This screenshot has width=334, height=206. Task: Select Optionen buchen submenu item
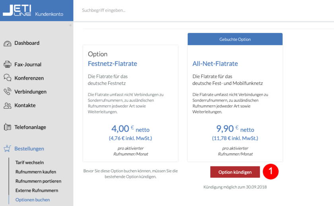point(33,200)
